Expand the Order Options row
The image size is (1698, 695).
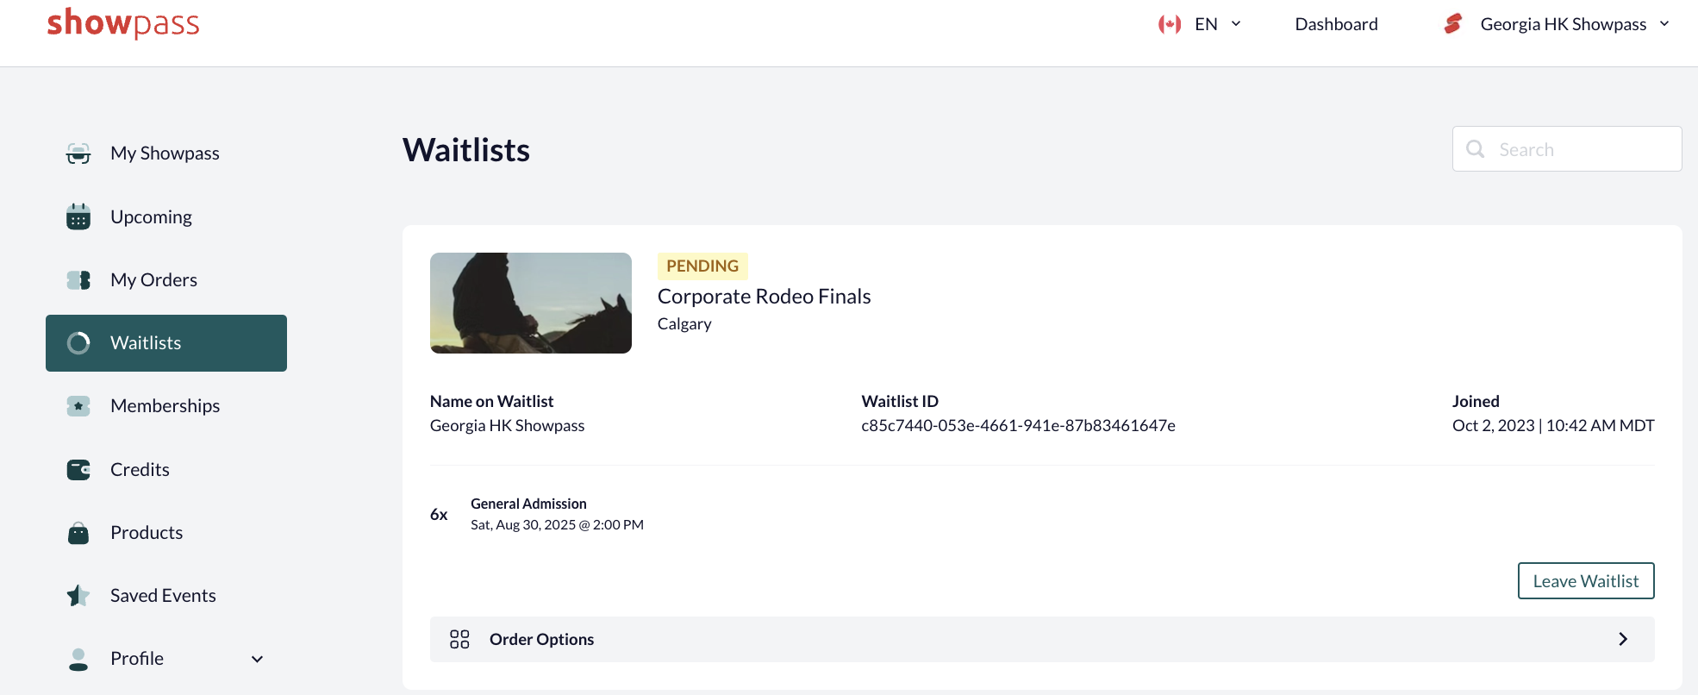pyautogui.click(x=1042, y=639)
